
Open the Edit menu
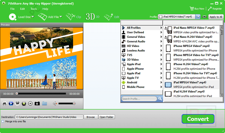tap(22, 9)
